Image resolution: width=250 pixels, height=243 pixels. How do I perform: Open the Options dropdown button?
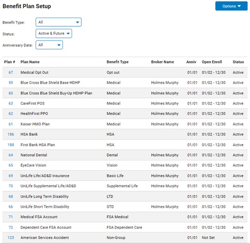231,6
